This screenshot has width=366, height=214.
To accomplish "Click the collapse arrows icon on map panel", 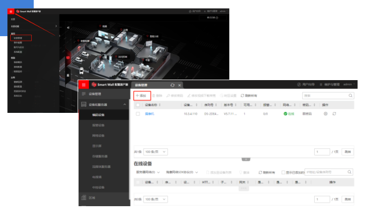I will 68,28.
